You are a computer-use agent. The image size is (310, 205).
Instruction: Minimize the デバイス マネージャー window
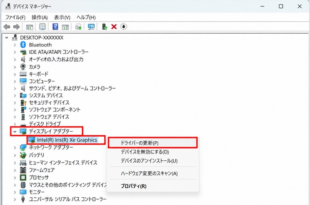pos(262,6)
